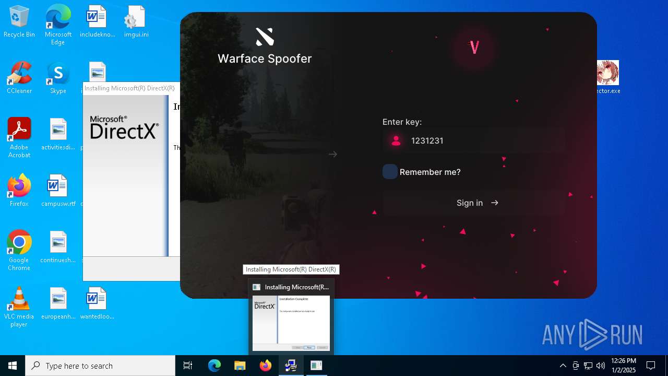The image size is (668, 376).
Task: Select the anime-avatar .exe desktop icon
Action: point(608,77)
